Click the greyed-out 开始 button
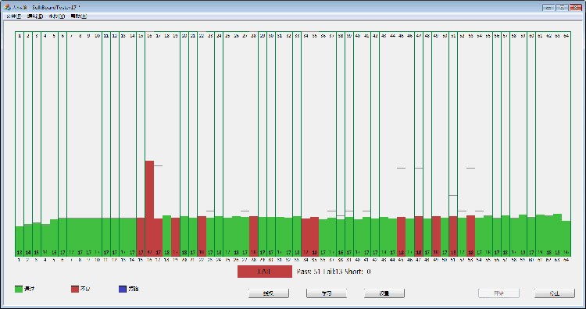586x309 pixels. [x=498, y=293]
